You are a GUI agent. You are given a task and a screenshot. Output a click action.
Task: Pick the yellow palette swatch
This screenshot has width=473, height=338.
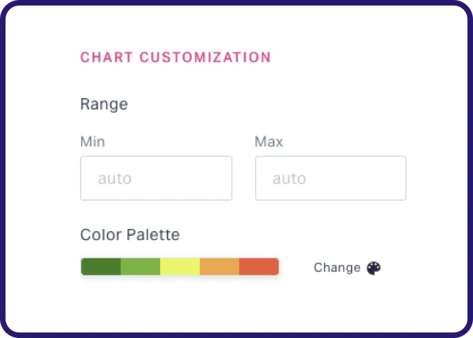coord(180,267)
